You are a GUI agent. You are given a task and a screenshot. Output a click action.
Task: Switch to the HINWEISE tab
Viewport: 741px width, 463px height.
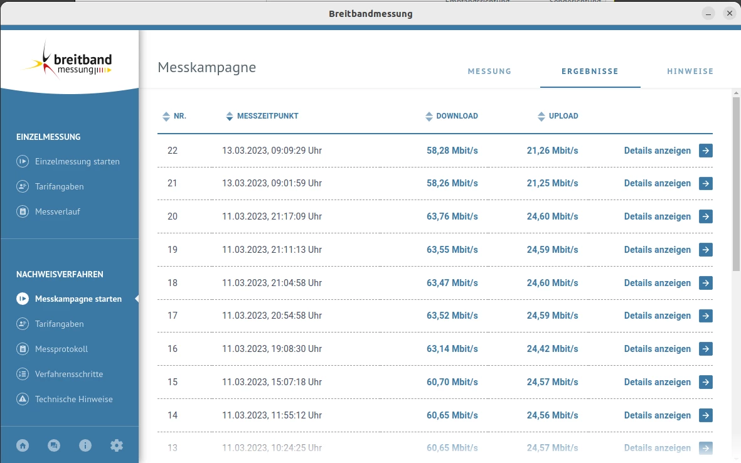click(x=690, y=72)
